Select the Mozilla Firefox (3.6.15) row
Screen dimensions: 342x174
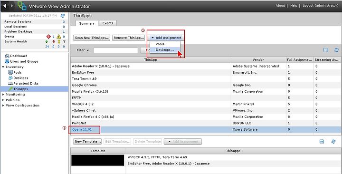point(205,91)
